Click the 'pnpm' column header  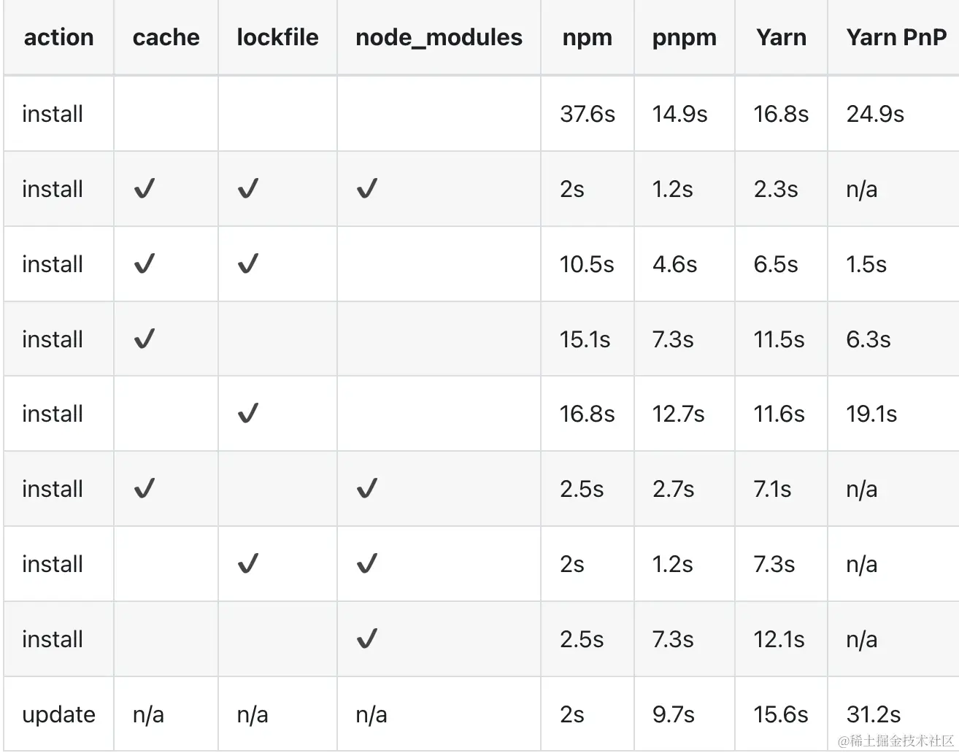pos(684,37)
